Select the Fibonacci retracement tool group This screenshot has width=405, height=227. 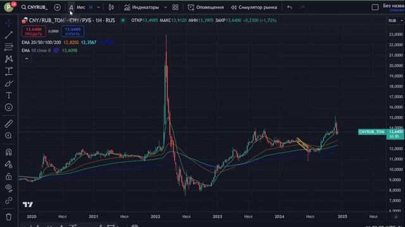coord(9,47)
